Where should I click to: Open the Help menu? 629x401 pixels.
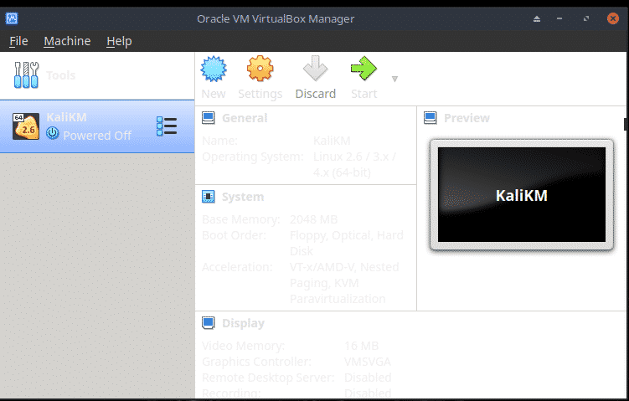coord(119,41)
